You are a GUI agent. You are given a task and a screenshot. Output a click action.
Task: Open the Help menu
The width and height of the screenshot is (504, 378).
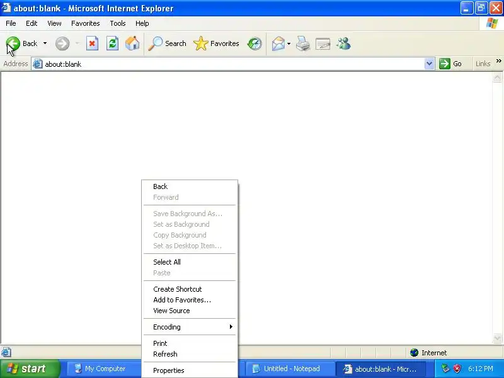142,23
